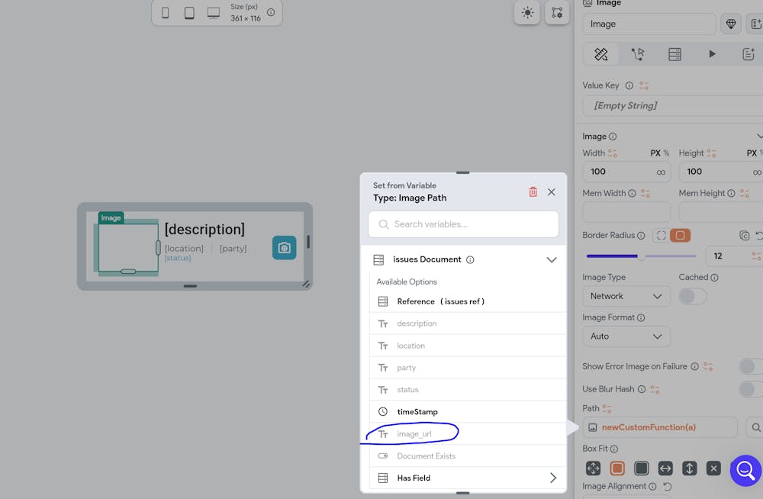Open the documentation notes tab
The height and width of the screenshot is (499, 763).
tap(749, 54)
